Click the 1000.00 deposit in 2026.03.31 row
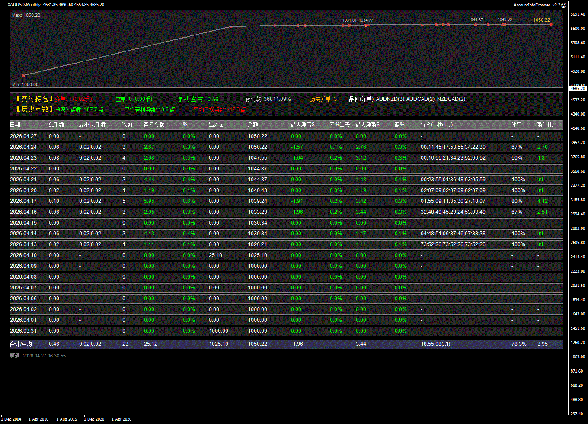The image size is (588, 424). tap(218, 331)
